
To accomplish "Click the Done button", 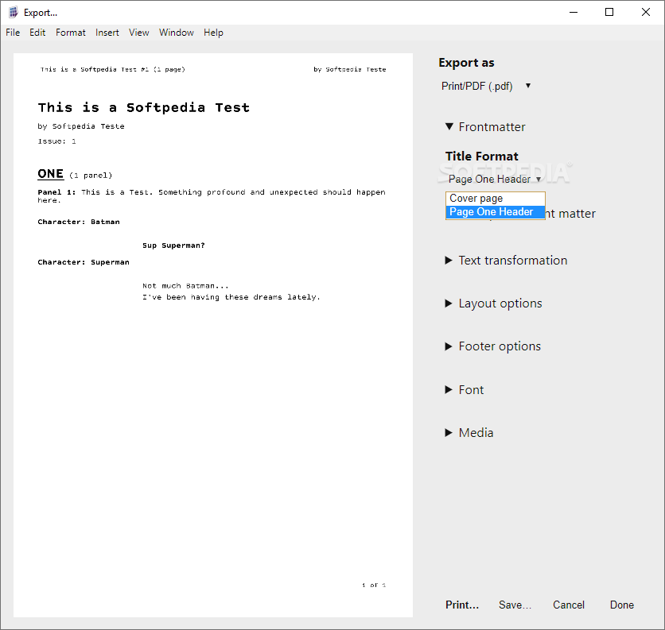I will coord(622,605).
